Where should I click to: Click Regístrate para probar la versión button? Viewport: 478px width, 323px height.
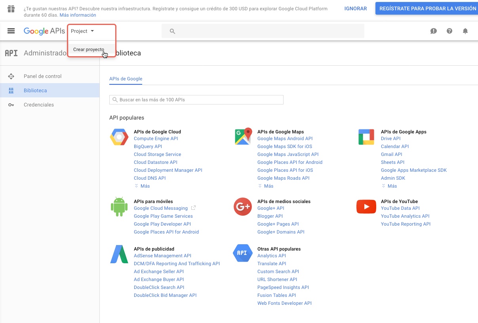coord(427,8)
